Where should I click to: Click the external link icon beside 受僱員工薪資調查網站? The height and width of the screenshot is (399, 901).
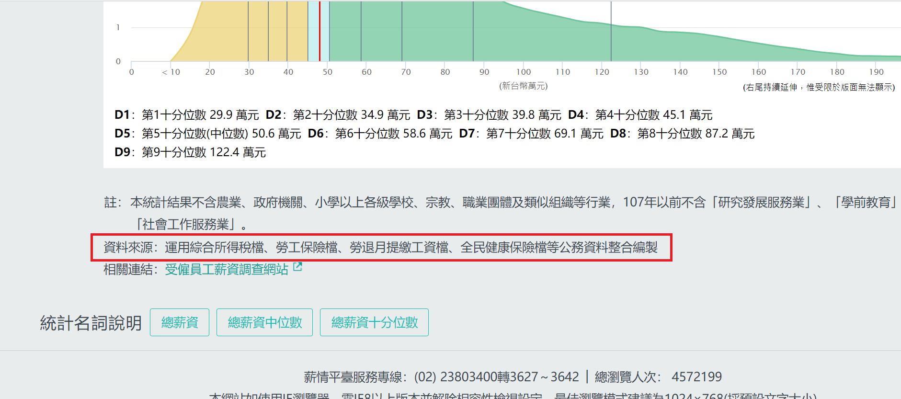tap(297, 267)
